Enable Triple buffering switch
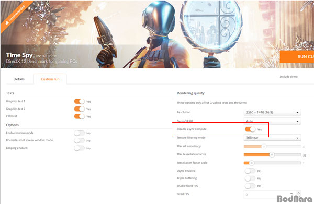 (250, 178)
